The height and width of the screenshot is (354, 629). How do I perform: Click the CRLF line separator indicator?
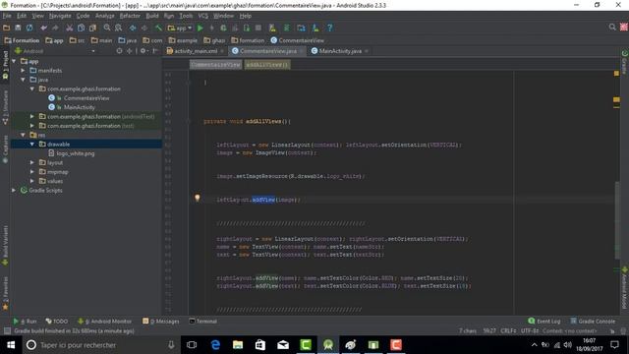click(508, 331)
